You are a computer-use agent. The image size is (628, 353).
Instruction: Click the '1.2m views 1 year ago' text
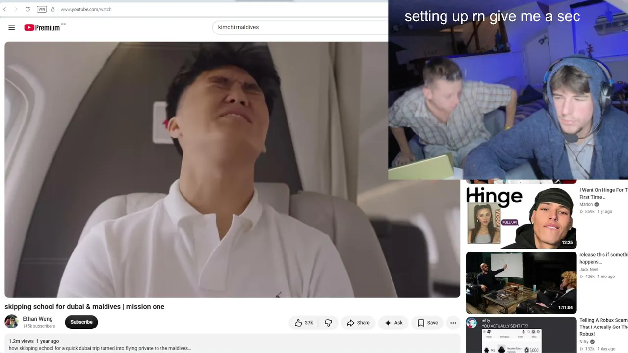pos(34,341)
